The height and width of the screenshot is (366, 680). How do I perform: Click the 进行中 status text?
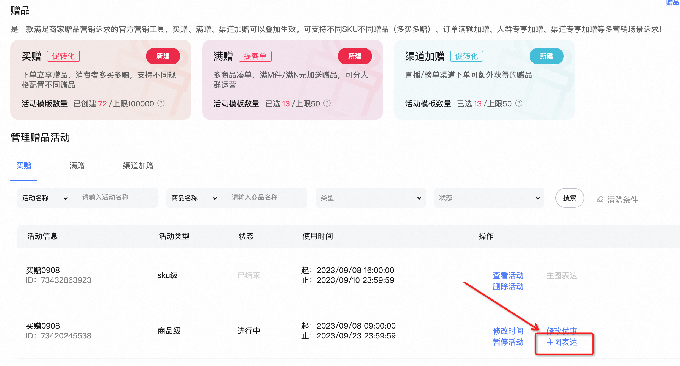249,331
